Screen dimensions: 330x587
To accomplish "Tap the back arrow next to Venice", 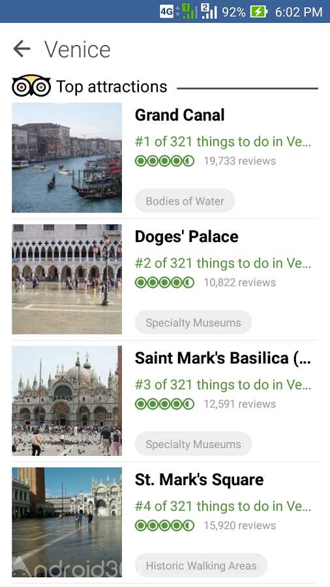I will [22, 49].
